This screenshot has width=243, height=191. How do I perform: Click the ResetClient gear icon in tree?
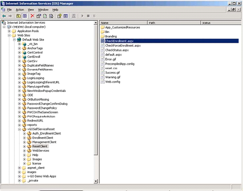click(x=29, y=146)
